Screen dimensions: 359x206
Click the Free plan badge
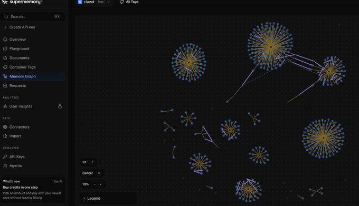pos(100,2)
